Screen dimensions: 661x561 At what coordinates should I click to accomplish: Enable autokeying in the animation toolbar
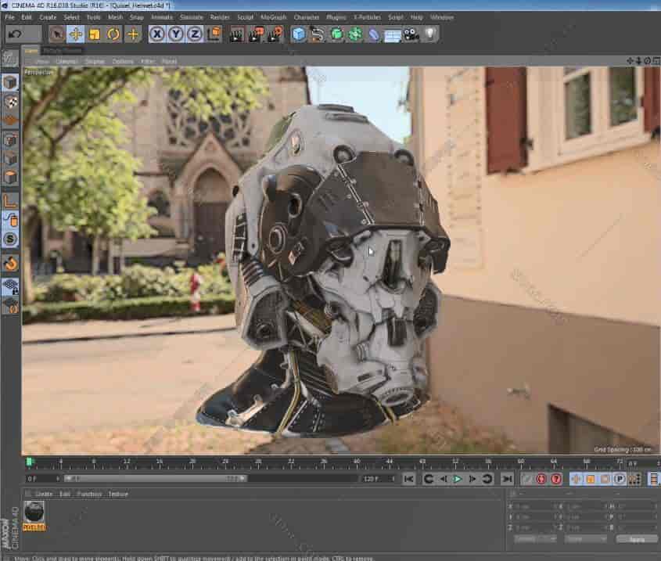[557, 477]
